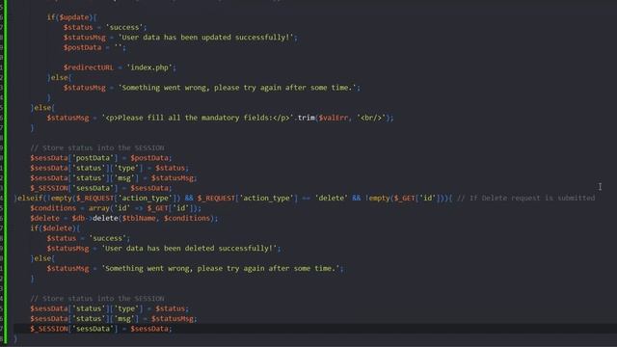The image size is (617, 347).
Task: Click the $db->delete method call
Action: point(94,219)
